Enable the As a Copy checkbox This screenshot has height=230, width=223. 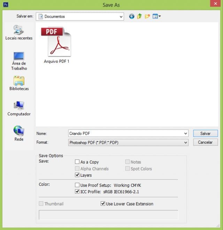pyautogui.click(x=77, y=162)
